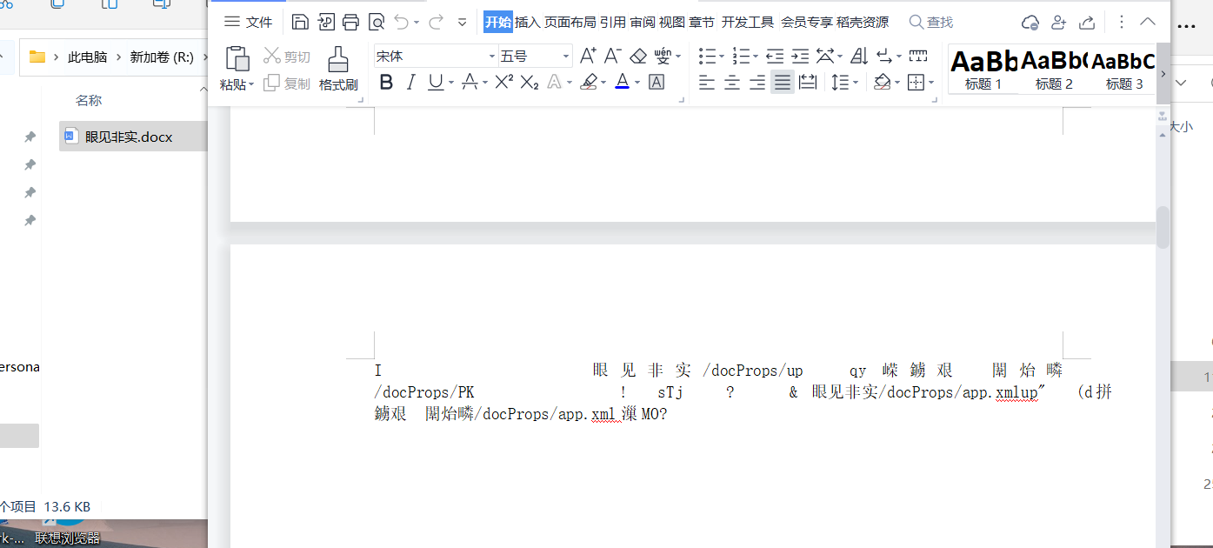Set left text alignment

[707, 82]
